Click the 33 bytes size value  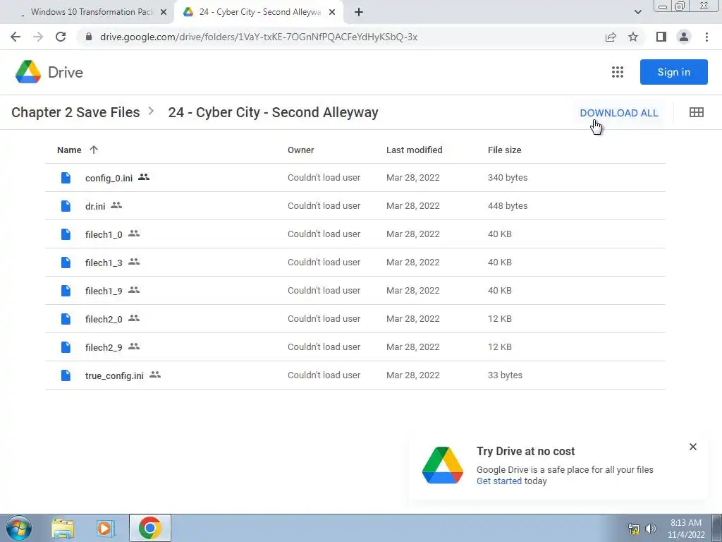click(x=505, y=375)
